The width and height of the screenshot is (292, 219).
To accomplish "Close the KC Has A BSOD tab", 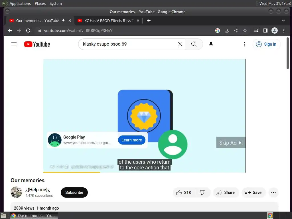I will tap(138, 21).
